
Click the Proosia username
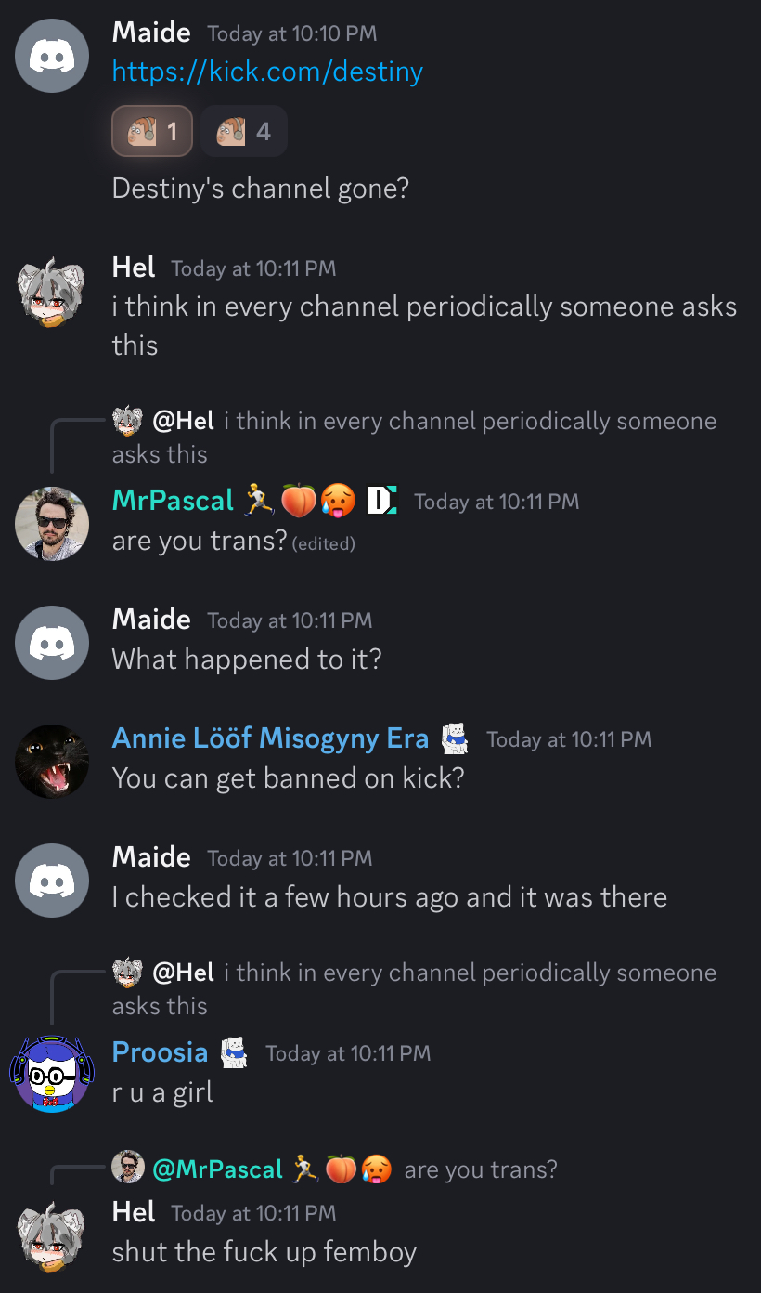pyautogui.click(x=160, y=1052)
